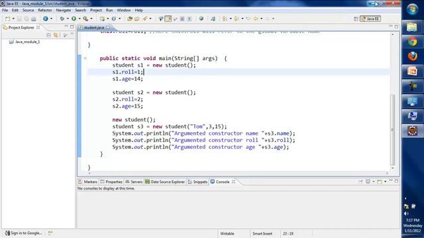This screenshot has width=424, height=238.
Task: Select the Java EE perspective button
Action: (370, 19)
